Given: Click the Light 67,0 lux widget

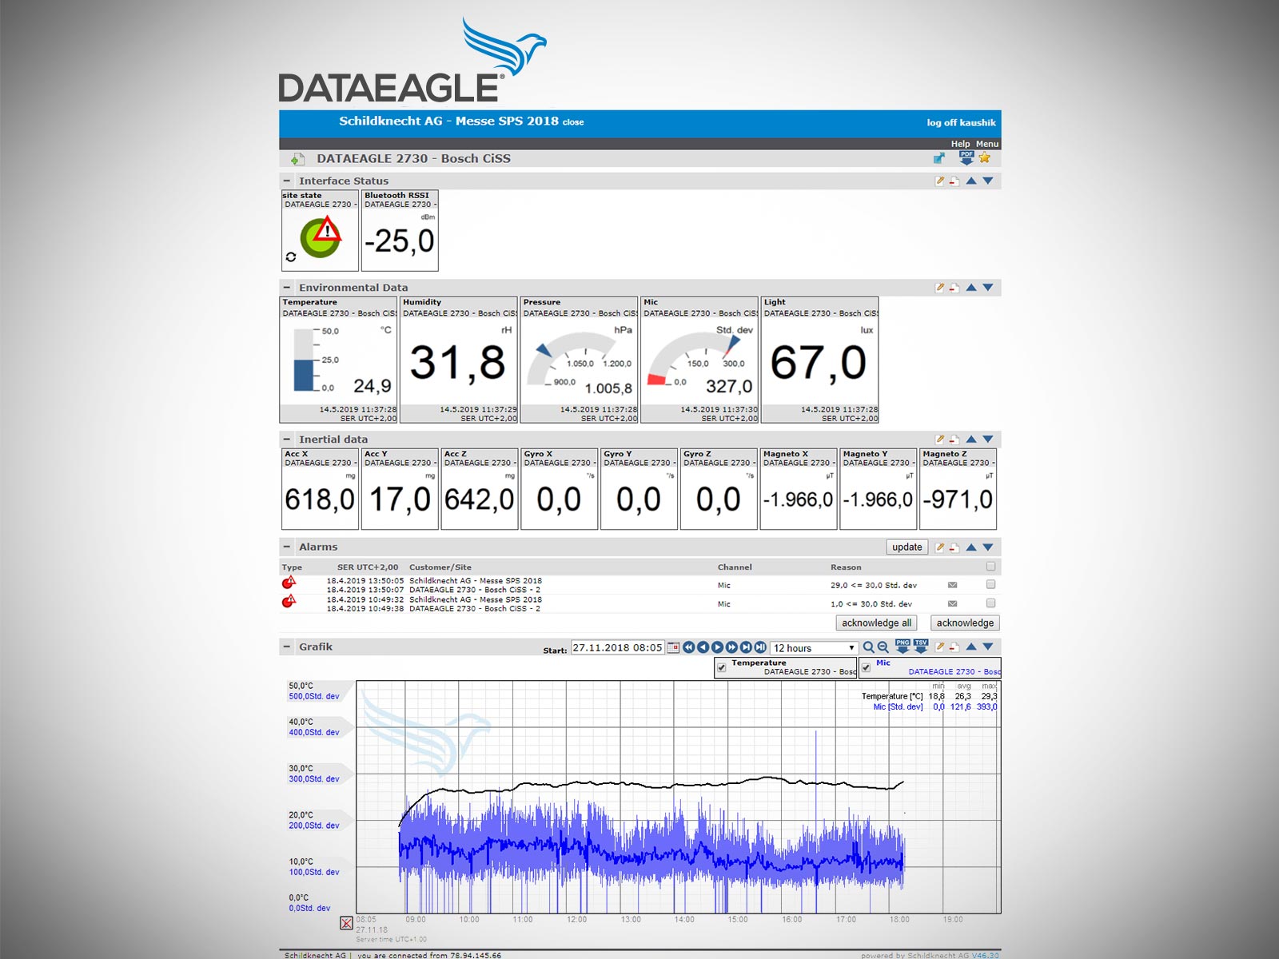Looking at the screenshot, I should click(820, 360).
